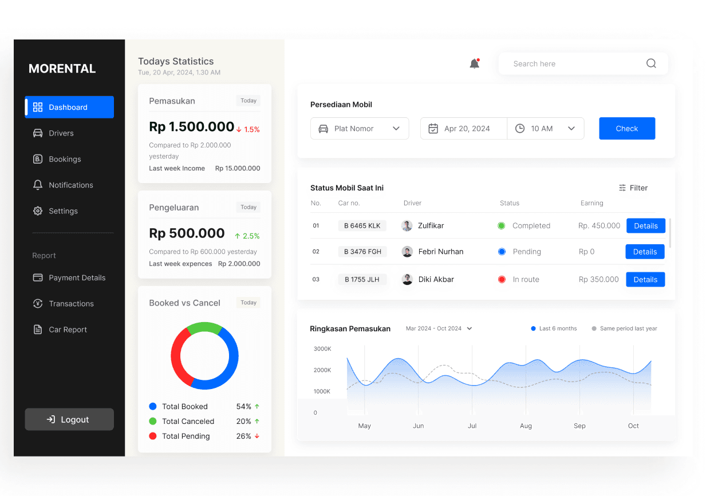Click the car icon inside Plat Nomor field
The height and width of the screenshot is (496, 706).
[x=324, y=128]
